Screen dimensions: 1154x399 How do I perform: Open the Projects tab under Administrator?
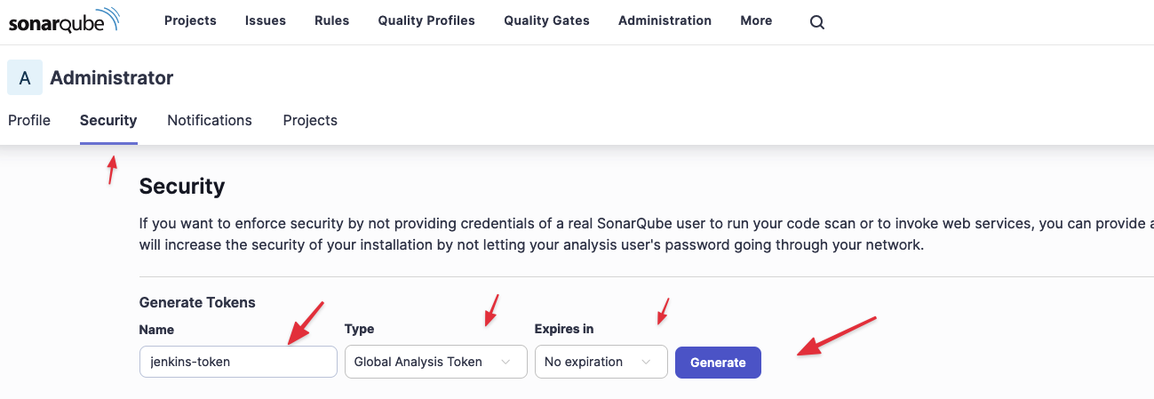coord(310,120)
